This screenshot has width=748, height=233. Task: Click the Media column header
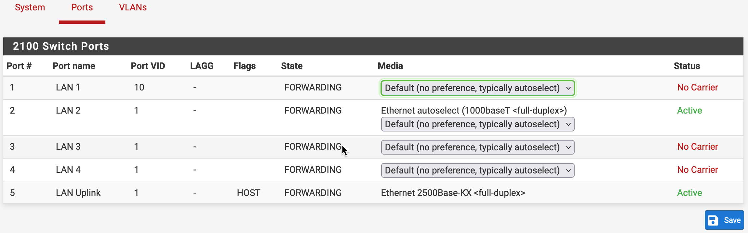(x=390, y=66)
